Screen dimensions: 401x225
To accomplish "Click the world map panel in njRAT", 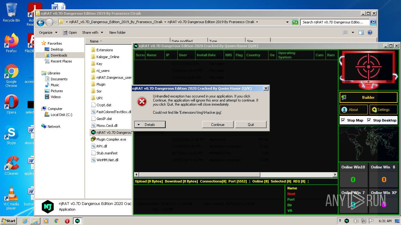I will pyautogui.click(x=368, y=144).
